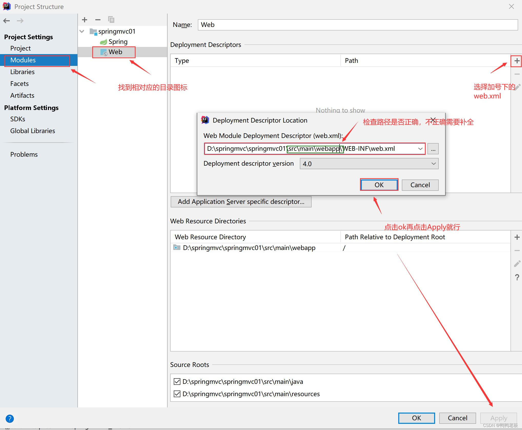The height and width of the screenshot is (430, 522).
Task: Uncheck the src\main\java source root
Action: tap(177, 382)
